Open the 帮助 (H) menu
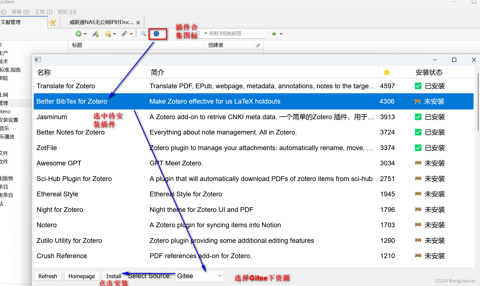 tap(67, 12)
